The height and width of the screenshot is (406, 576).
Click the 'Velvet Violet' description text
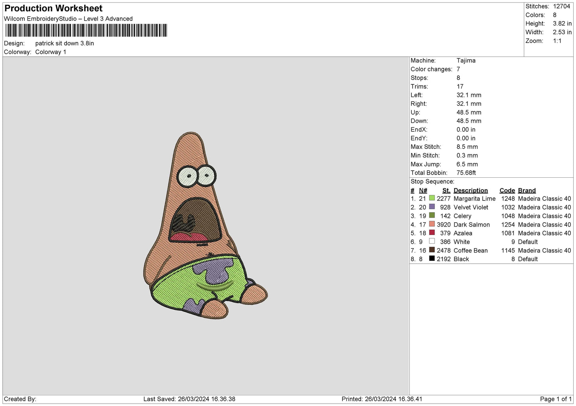[471, 208]
